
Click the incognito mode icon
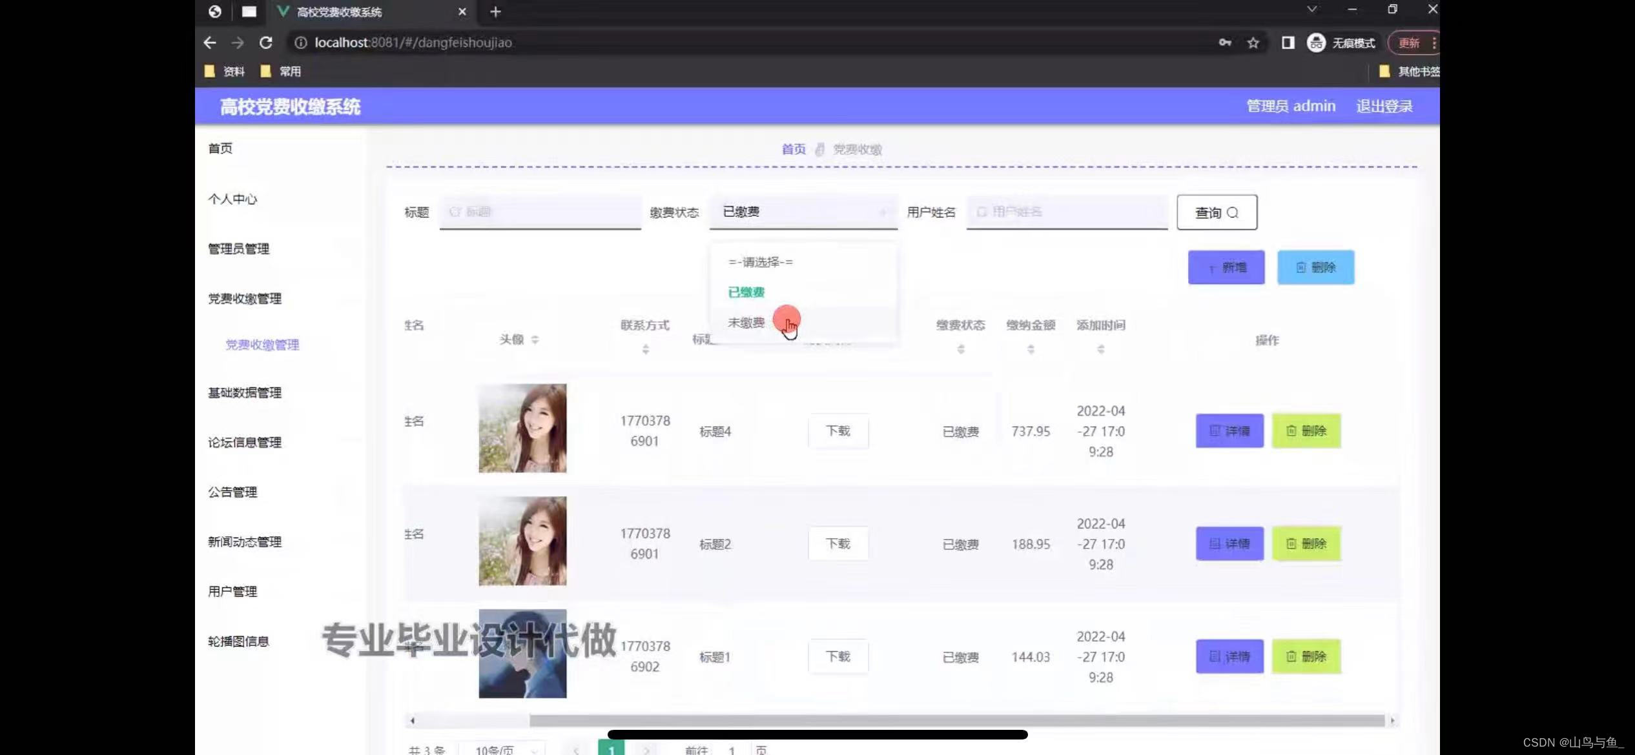(1316, 43)
